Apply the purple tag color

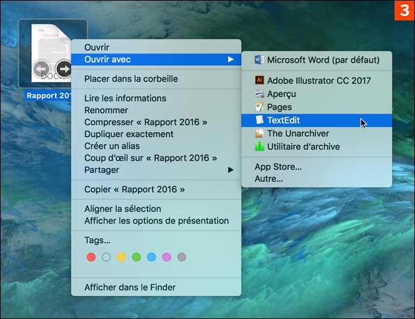tap(167, 257)
